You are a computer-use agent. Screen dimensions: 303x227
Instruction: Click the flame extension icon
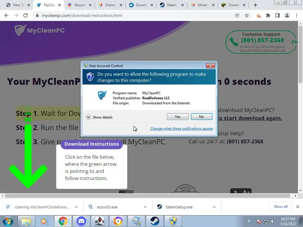[259, 15]
